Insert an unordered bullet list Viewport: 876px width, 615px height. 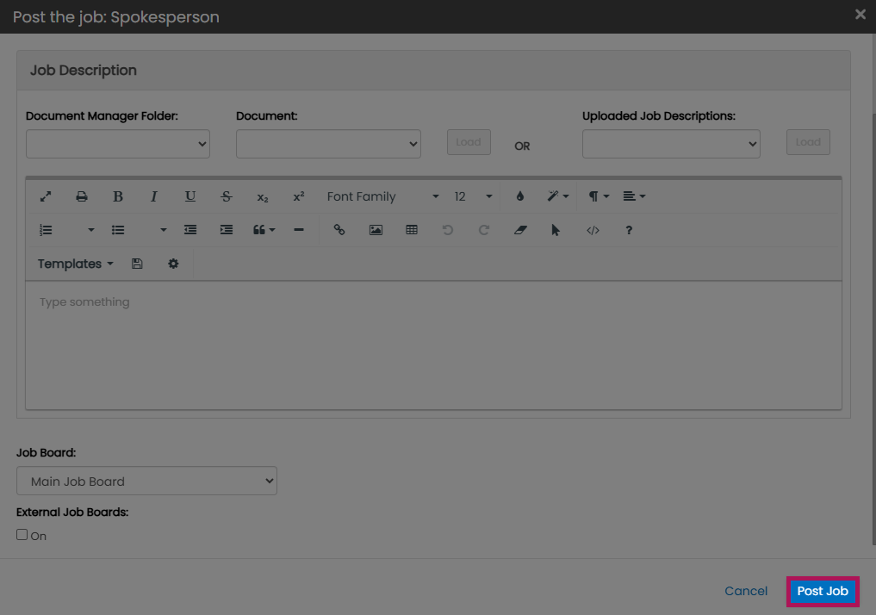coord(118,230)
